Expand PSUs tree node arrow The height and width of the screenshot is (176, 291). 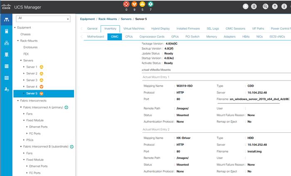[24, 140]
